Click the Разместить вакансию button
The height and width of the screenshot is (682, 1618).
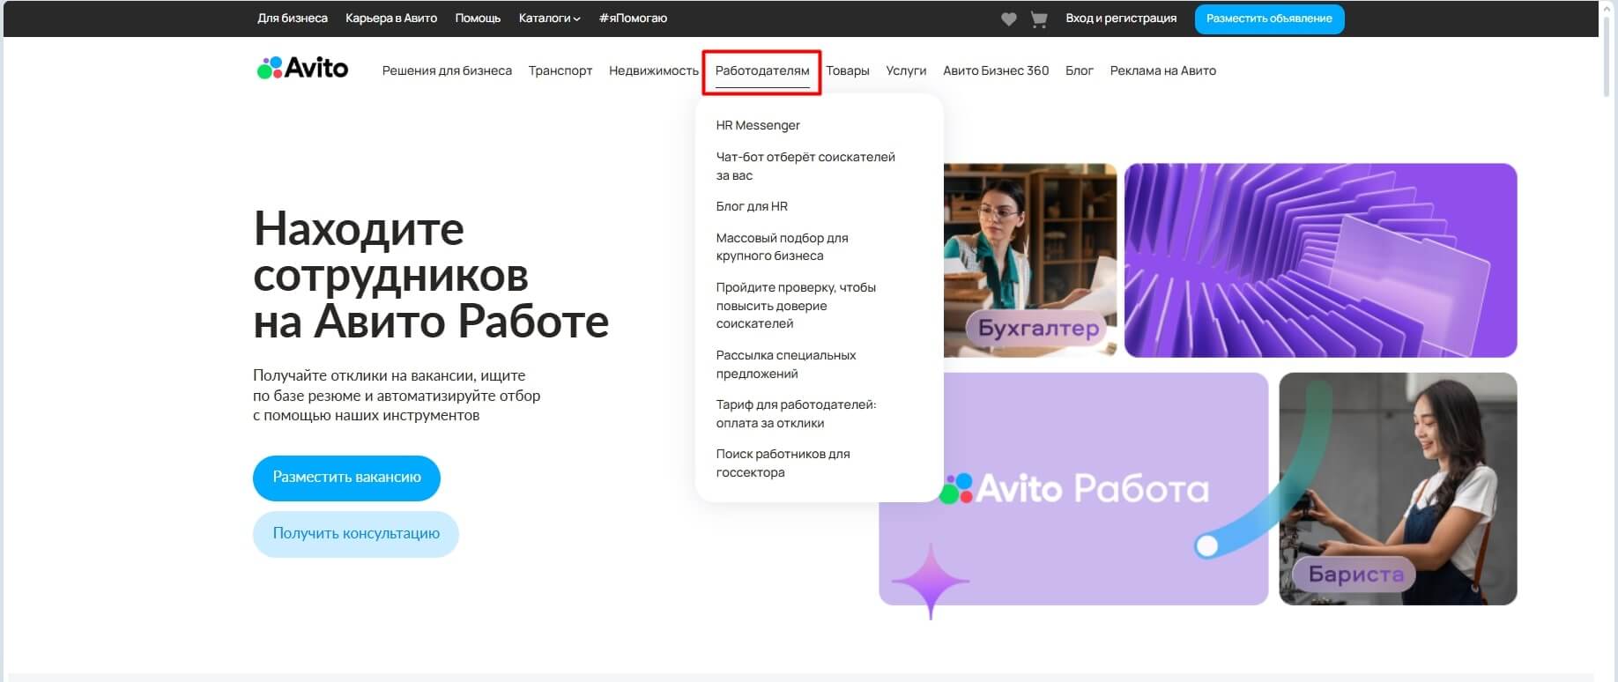[346, 478]
